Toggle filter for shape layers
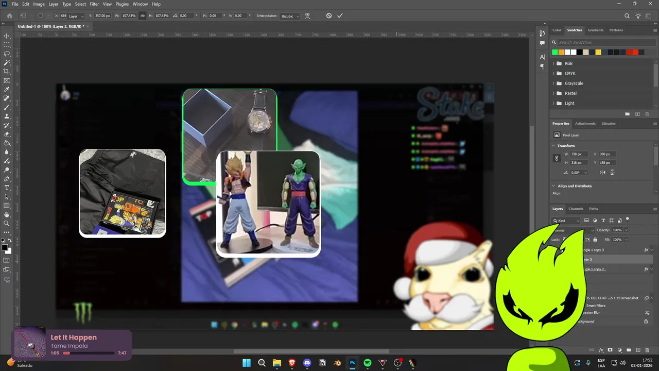This screenshot has width=659, height=371. tap(611, 221)
